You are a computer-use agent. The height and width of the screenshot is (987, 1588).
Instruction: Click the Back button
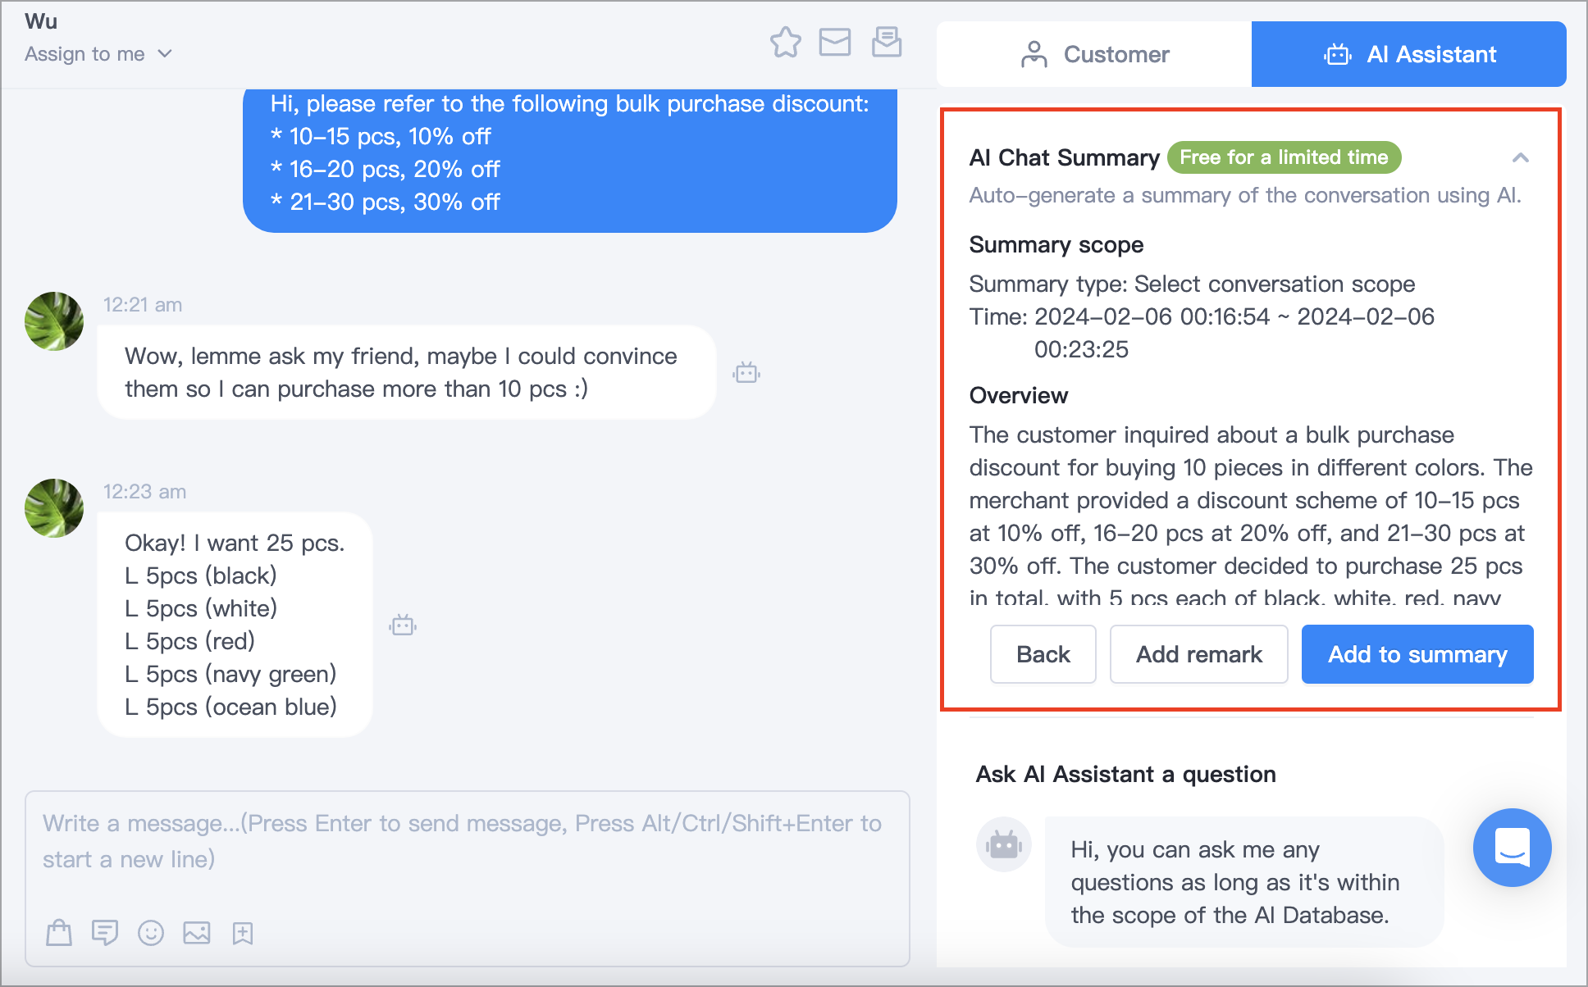(x=1043, y=654)
